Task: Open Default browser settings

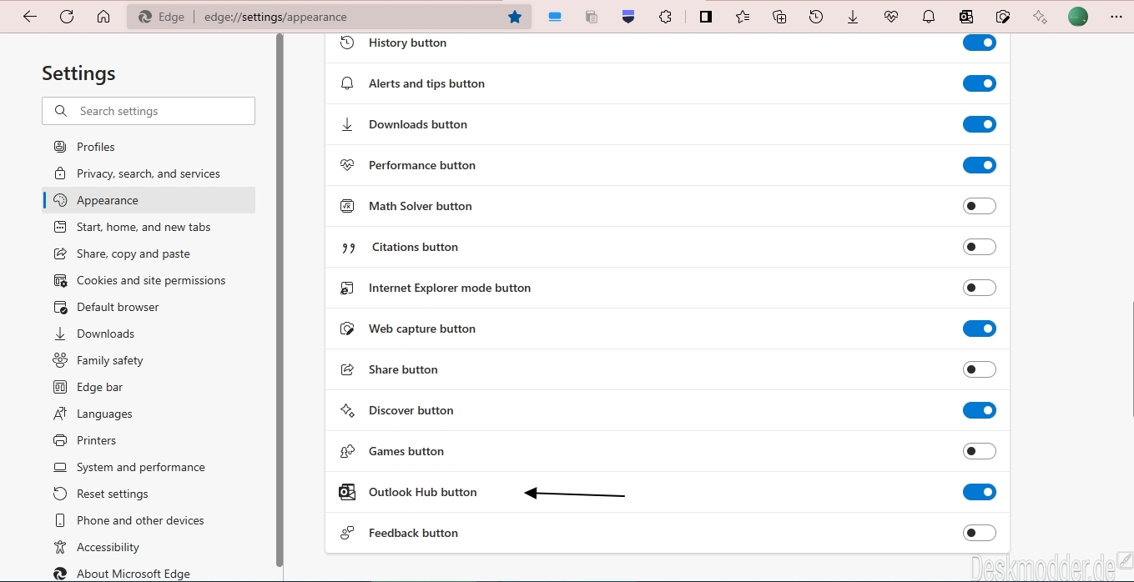Action: pyautogui.click(x=149, y=307)
